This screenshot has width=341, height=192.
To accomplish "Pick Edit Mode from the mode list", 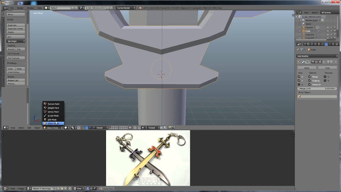I will pyautogui.click(x=53, y=120).
